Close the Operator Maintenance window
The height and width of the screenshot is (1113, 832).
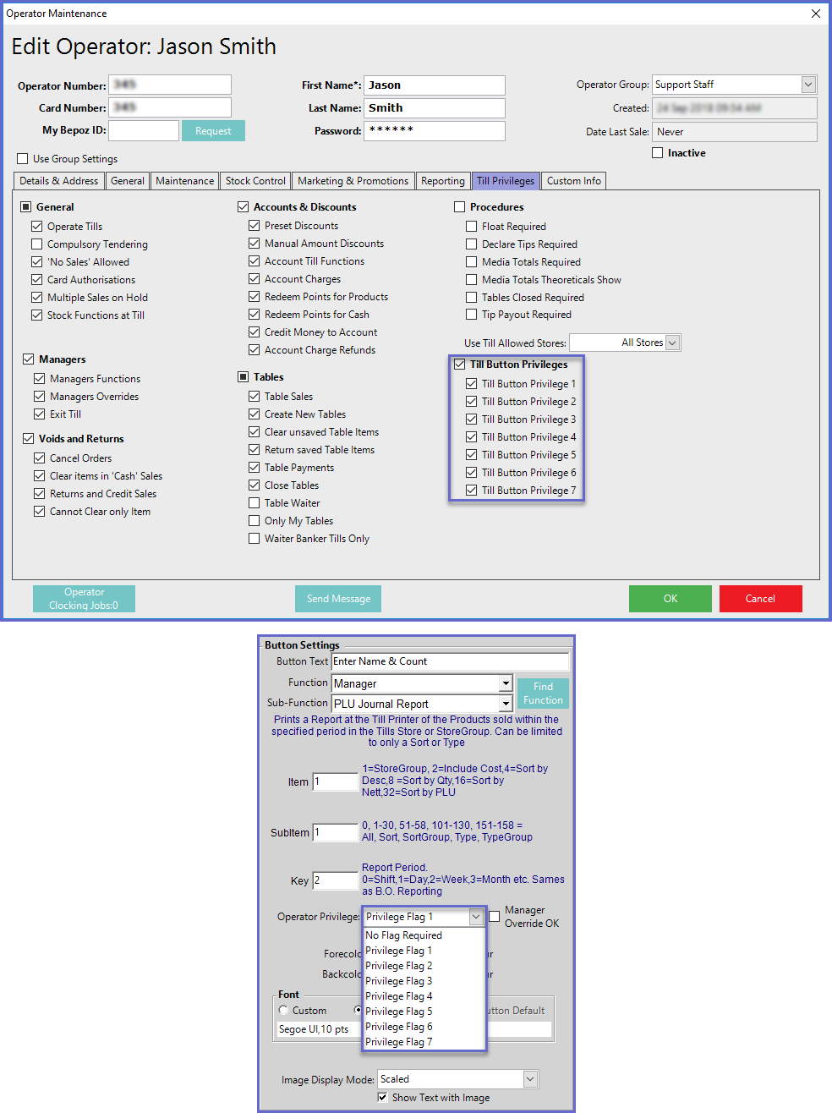click(x=816, y=14)
